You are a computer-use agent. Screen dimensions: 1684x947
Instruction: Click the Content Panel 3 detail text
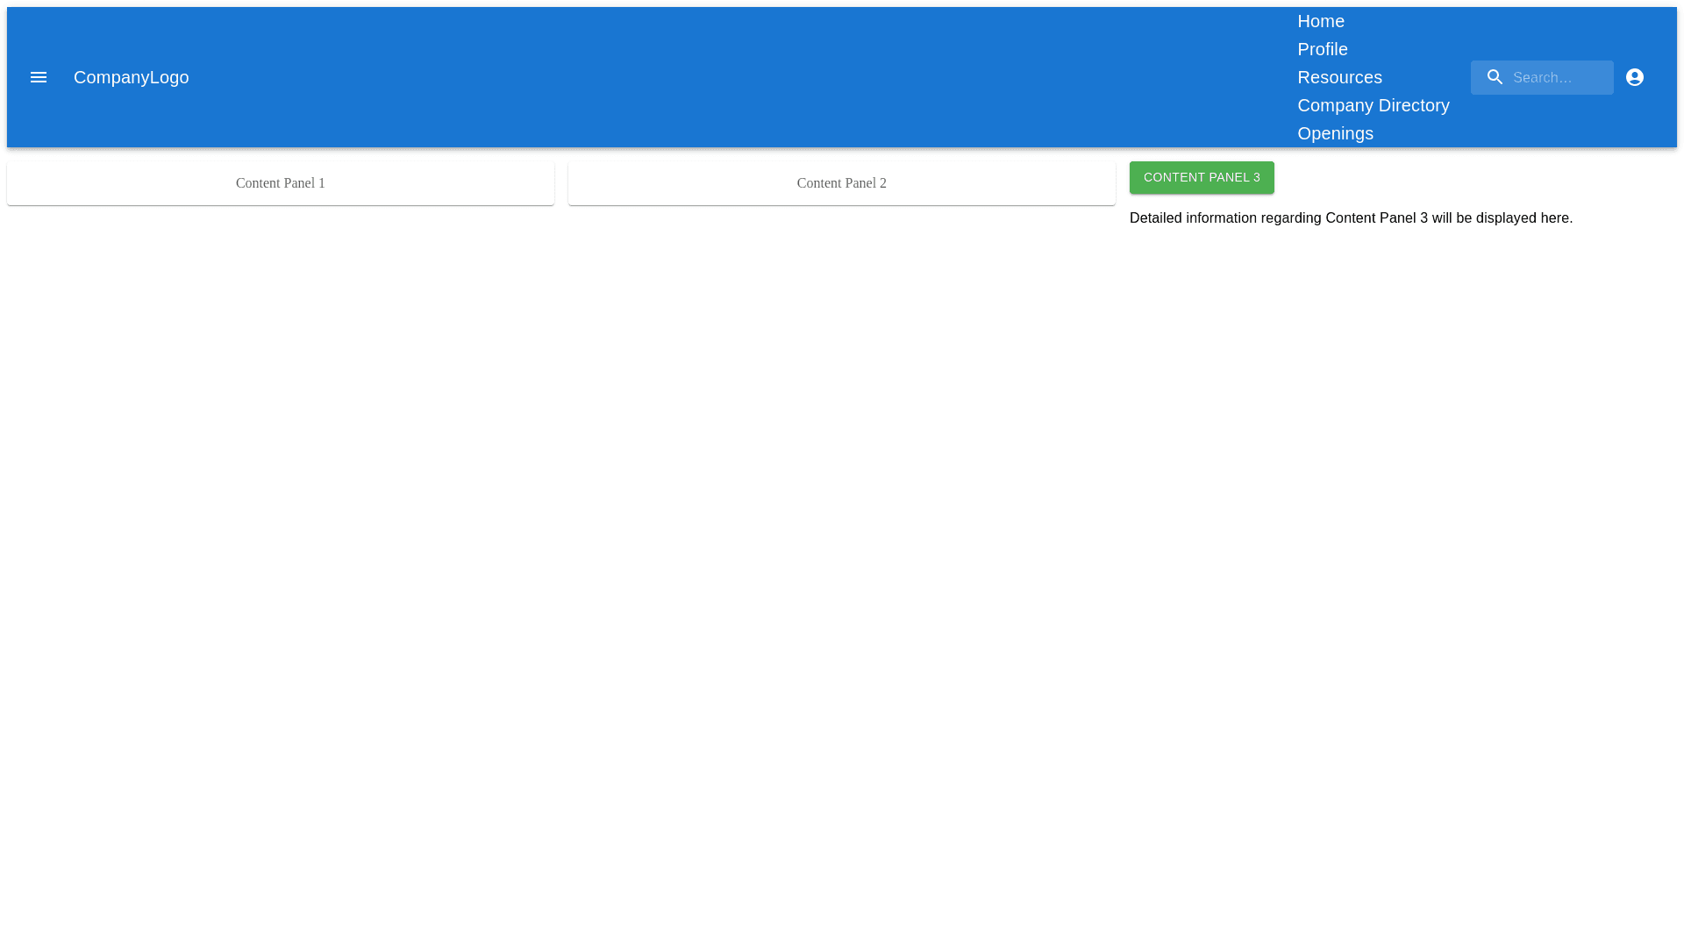pos(1351,218)
